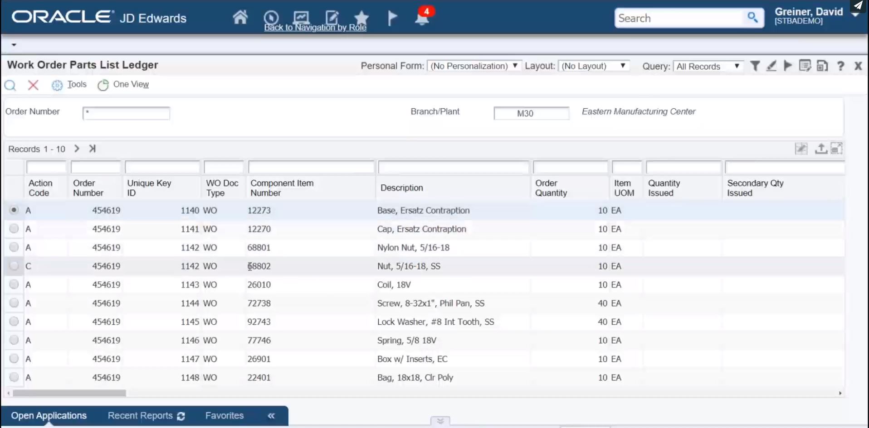Select the Tools gear icon
This screenshot has width=869, height=428.
(57, 85)
